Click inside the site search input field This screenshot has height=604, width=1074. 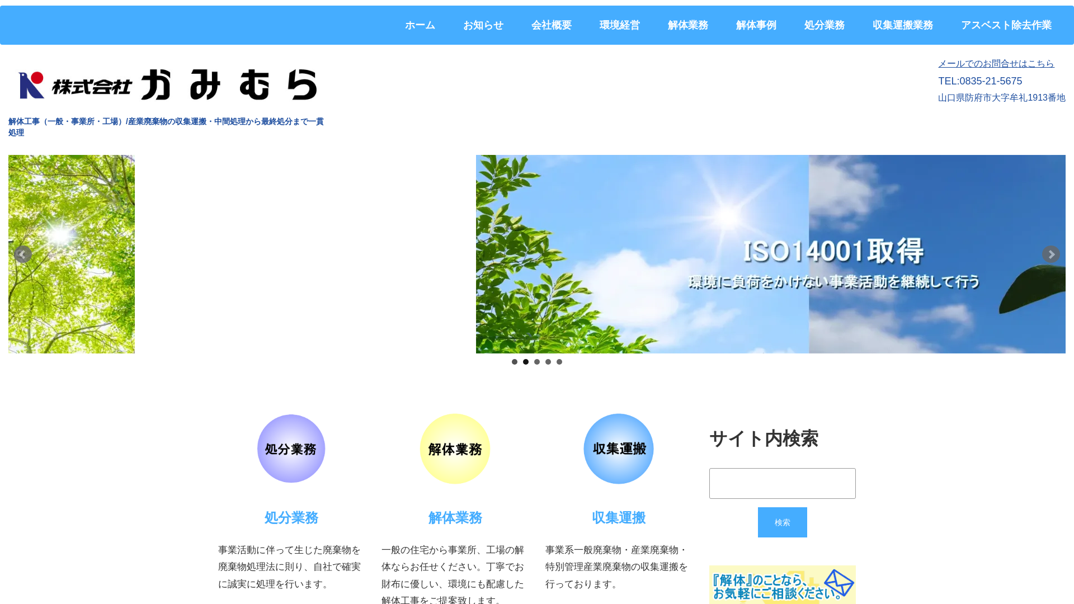click(x=782, y=483)
